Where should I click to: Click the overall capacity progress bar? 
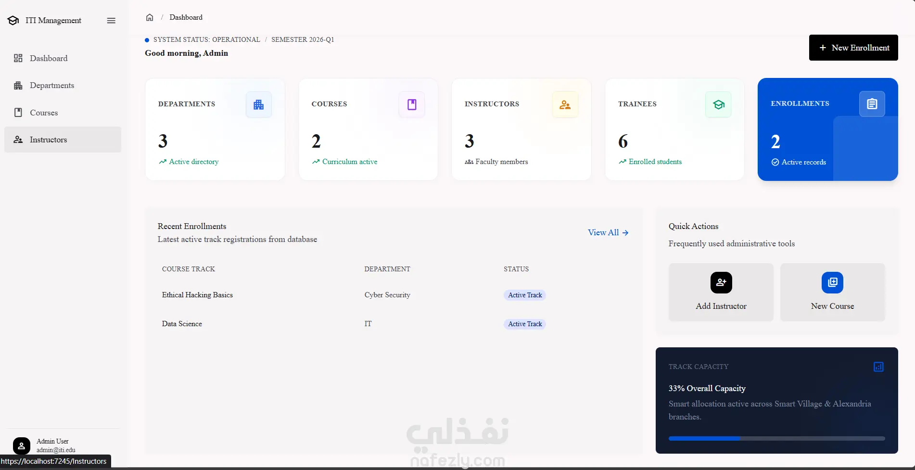pyautogui.click(x=776, y=439)
